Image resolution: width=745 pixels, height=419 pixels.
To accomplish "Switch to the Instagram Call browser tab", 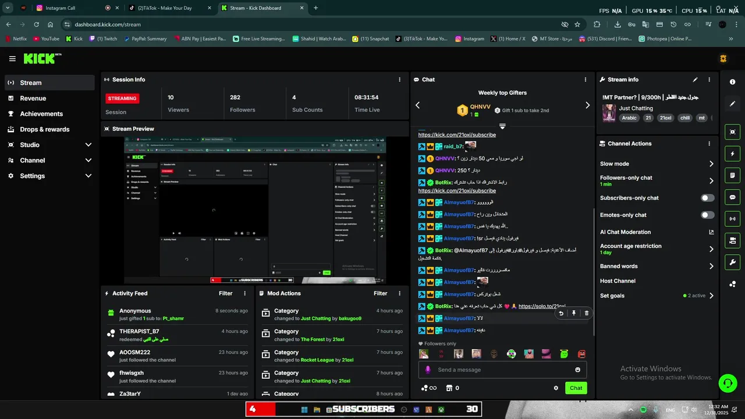I will [76, 8].
